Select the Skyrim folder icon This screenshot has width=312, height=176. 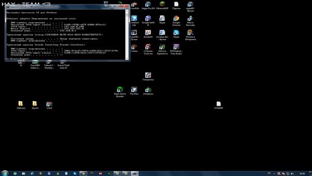click(35, 105)
